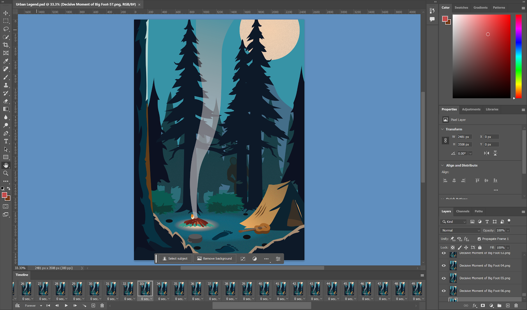Select the Brush tool

tap(6, 77)
